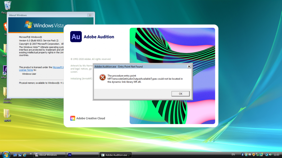Viewport: 282px width, 158px height.
Task: Click the red error icon in dialog
Action: (102, 77)
